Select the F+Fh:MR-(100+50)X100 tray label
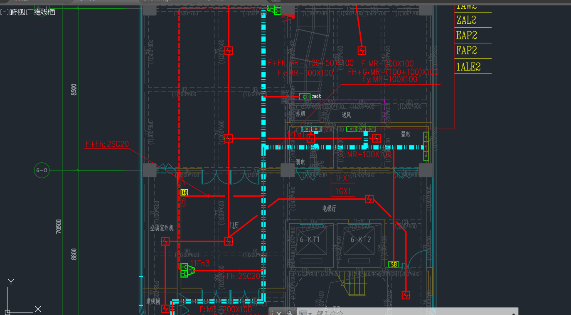 point(311,63)
